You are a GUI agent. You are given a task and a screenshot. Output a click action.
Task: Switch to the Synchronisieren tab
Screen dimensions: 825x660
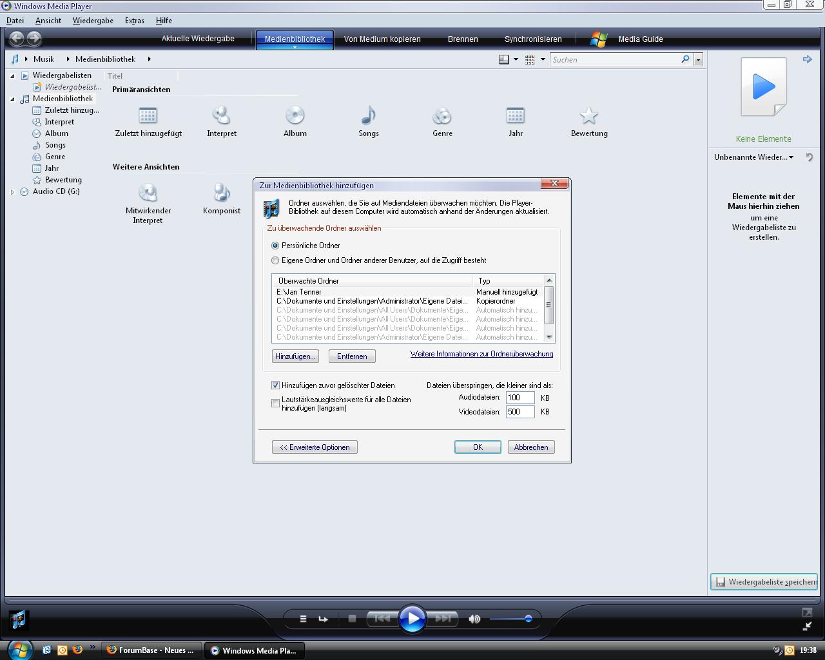pos(533,39)
